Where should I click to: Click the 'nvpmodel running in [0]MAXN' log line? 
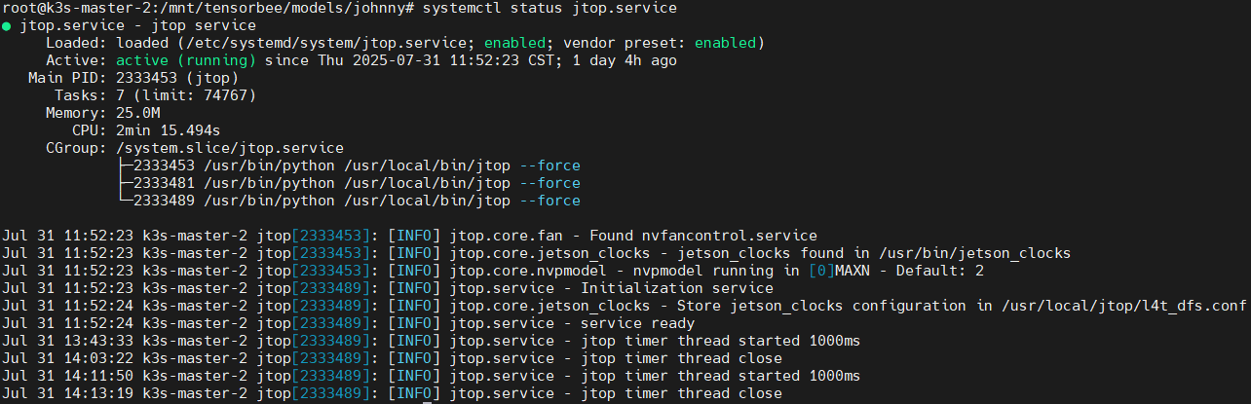[493, 271]
